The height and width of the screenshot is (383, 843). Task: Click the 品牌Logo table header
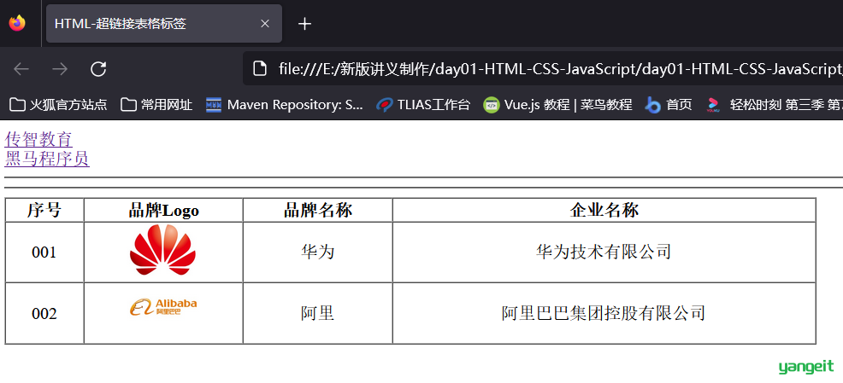(x=163, y=210)
